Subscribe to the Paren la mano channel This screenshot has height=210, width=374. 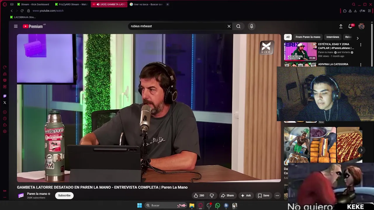point(64,195)
